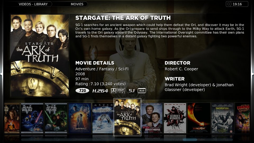Click the large Ark of Truth cover
The width and height of the screenshot is (254, 143).
pyautogui.click(x=40, y=56)
